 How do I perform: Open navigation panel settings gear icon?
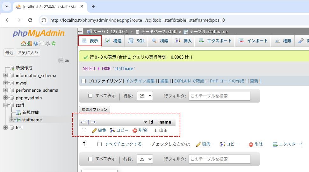(47, 43)
